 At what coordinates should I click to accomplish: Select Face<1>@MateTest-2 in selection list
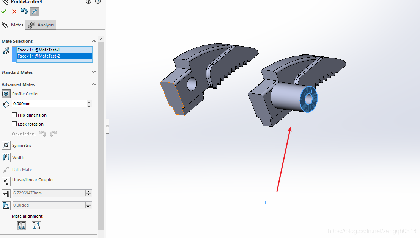pyautogui.click(x=54, y=56)
